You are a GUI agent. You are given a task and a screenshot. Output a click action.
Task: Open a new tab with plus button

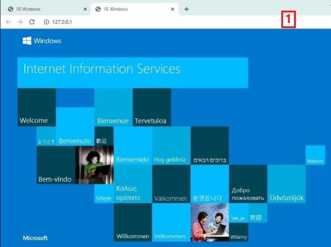(x=186, y=9)
